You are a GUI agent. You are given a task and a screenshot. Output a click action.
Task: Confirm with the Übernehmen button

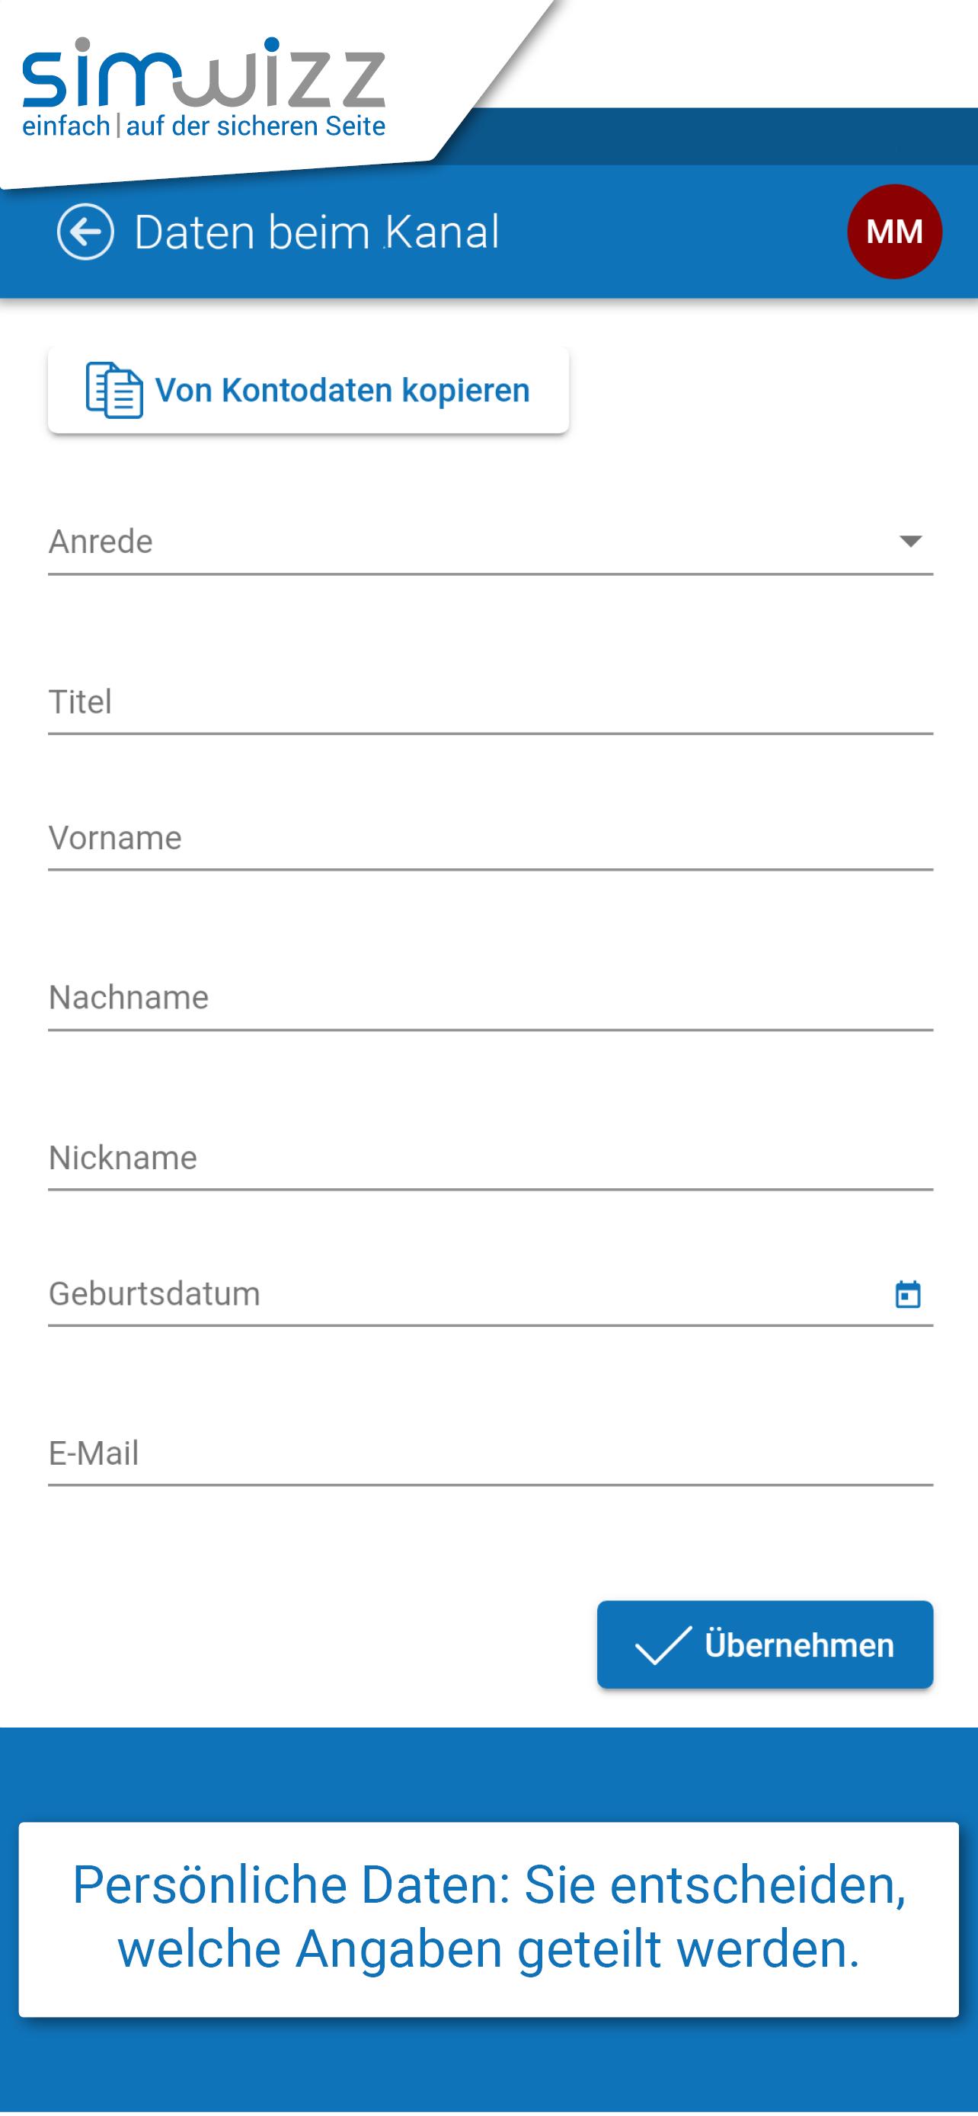[765, 1645]
